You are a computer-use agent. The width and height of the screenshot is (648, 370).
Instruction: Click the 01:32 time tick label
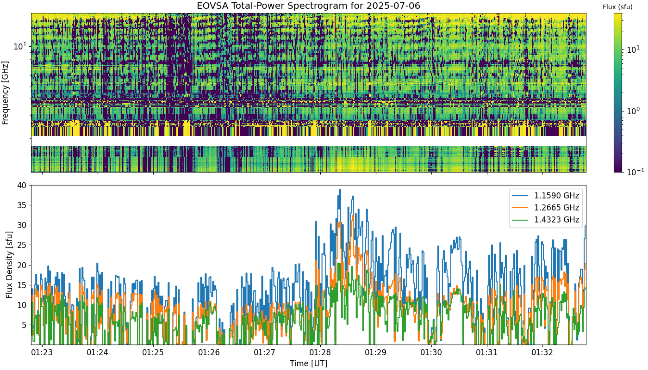click(x=542, y=352)
